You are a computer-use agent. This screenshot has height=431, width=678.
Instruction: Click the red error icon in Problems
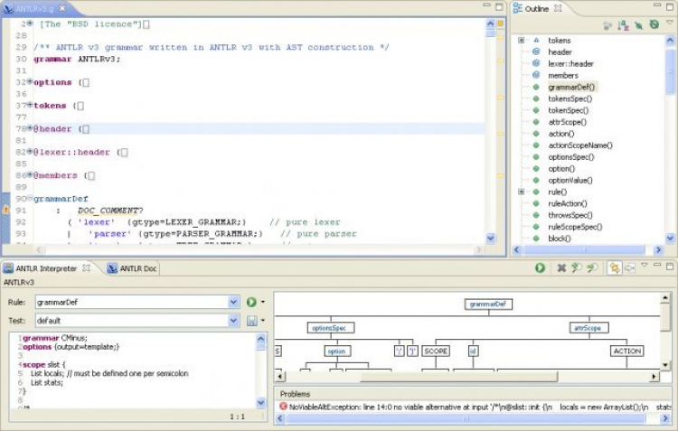[x=283, y=407]
